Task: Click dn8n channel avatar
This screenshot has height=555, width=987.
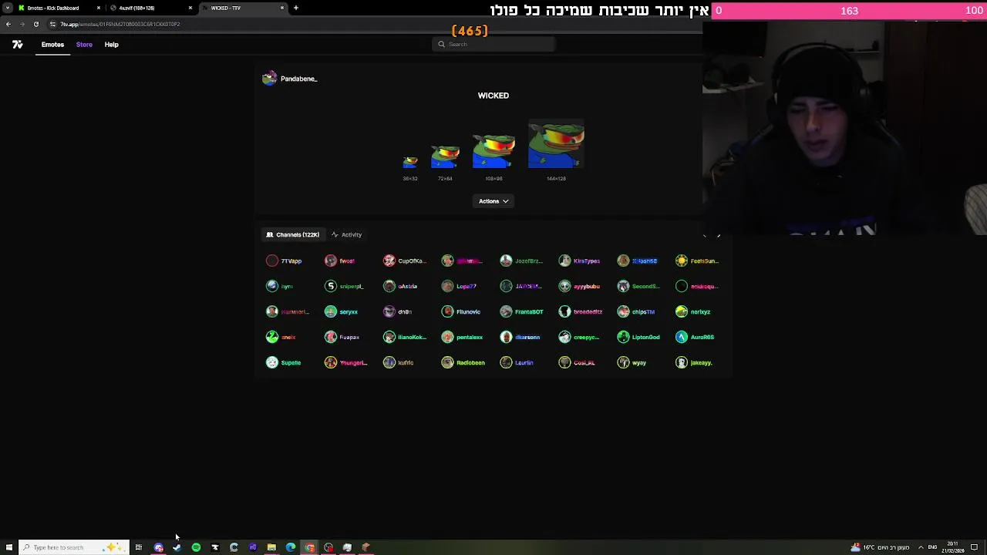Action: tap(389, 311)
